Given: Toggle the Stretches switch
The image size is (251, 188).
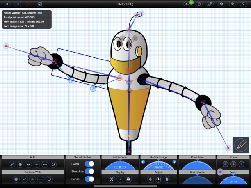Looking at the screenshot, I should [89, 171].
